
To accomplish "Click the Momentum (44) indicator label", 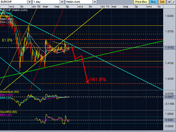I will pos(10,92).
